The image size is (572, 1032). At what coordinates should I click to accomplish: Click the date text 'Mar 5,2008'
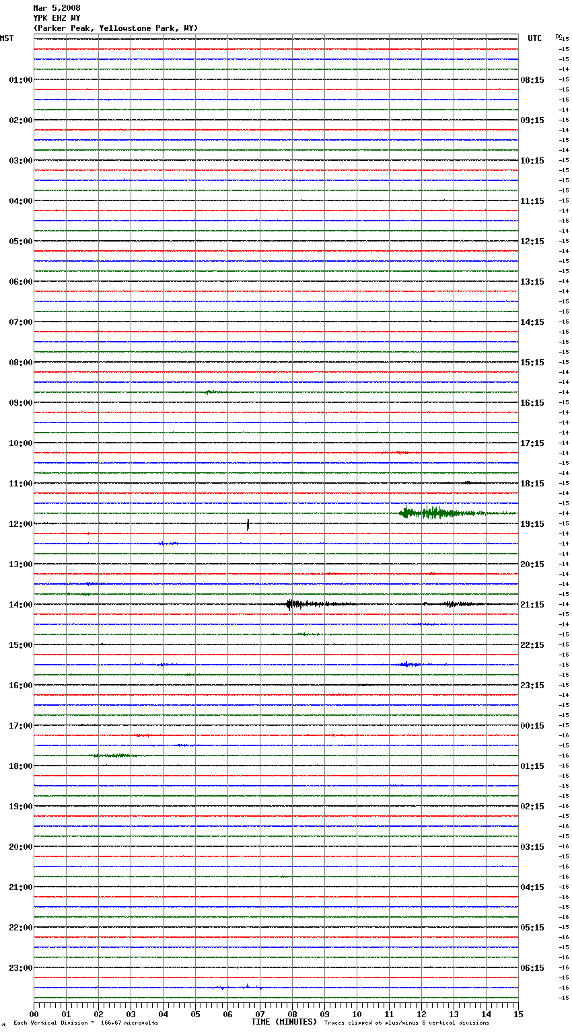coord(57,8)
